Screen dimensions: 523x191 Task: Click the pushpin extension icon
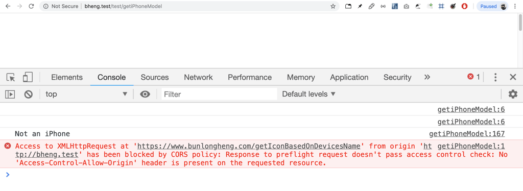tap(360, 6)
